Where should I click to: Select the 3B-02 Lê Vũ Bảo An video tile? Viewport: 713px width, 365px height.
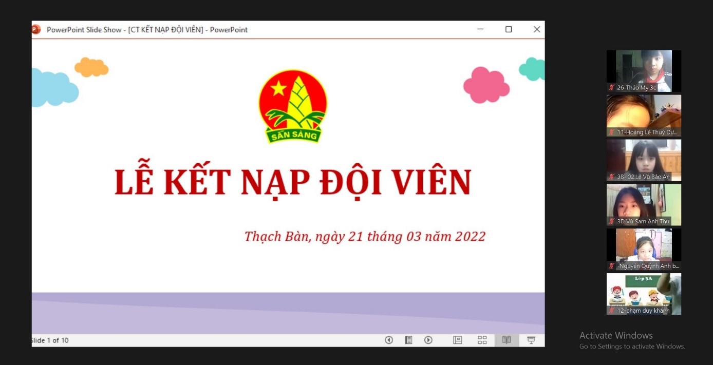coord(644,159)
